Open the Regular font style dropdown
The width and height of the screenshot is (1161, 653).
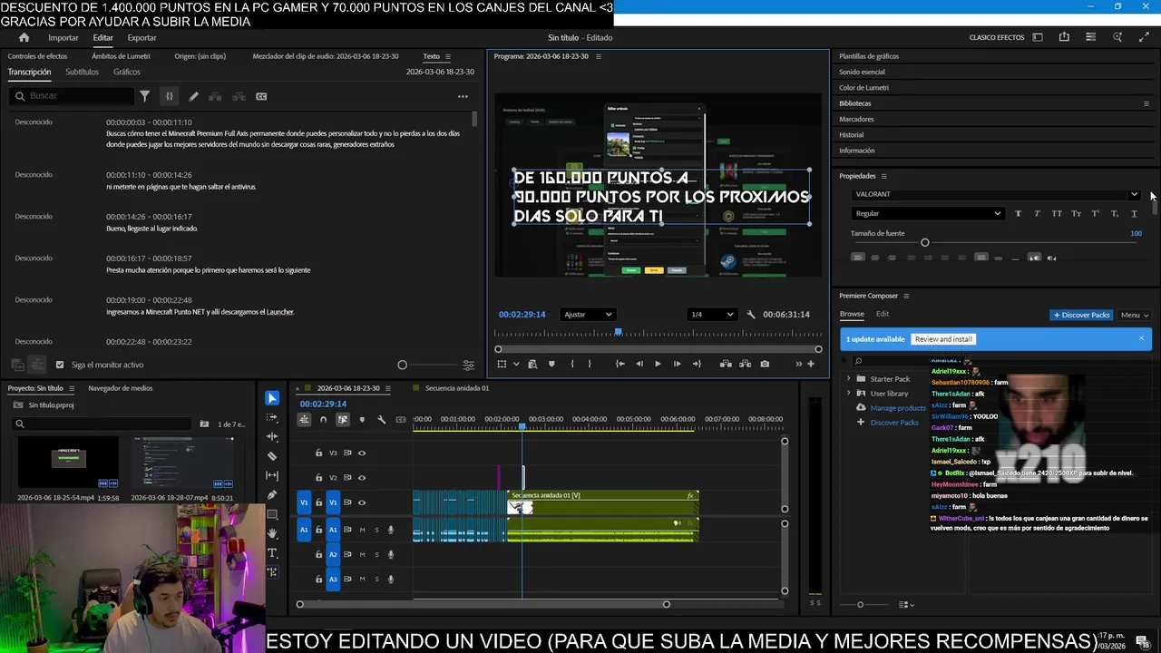(x=927, y=213)
